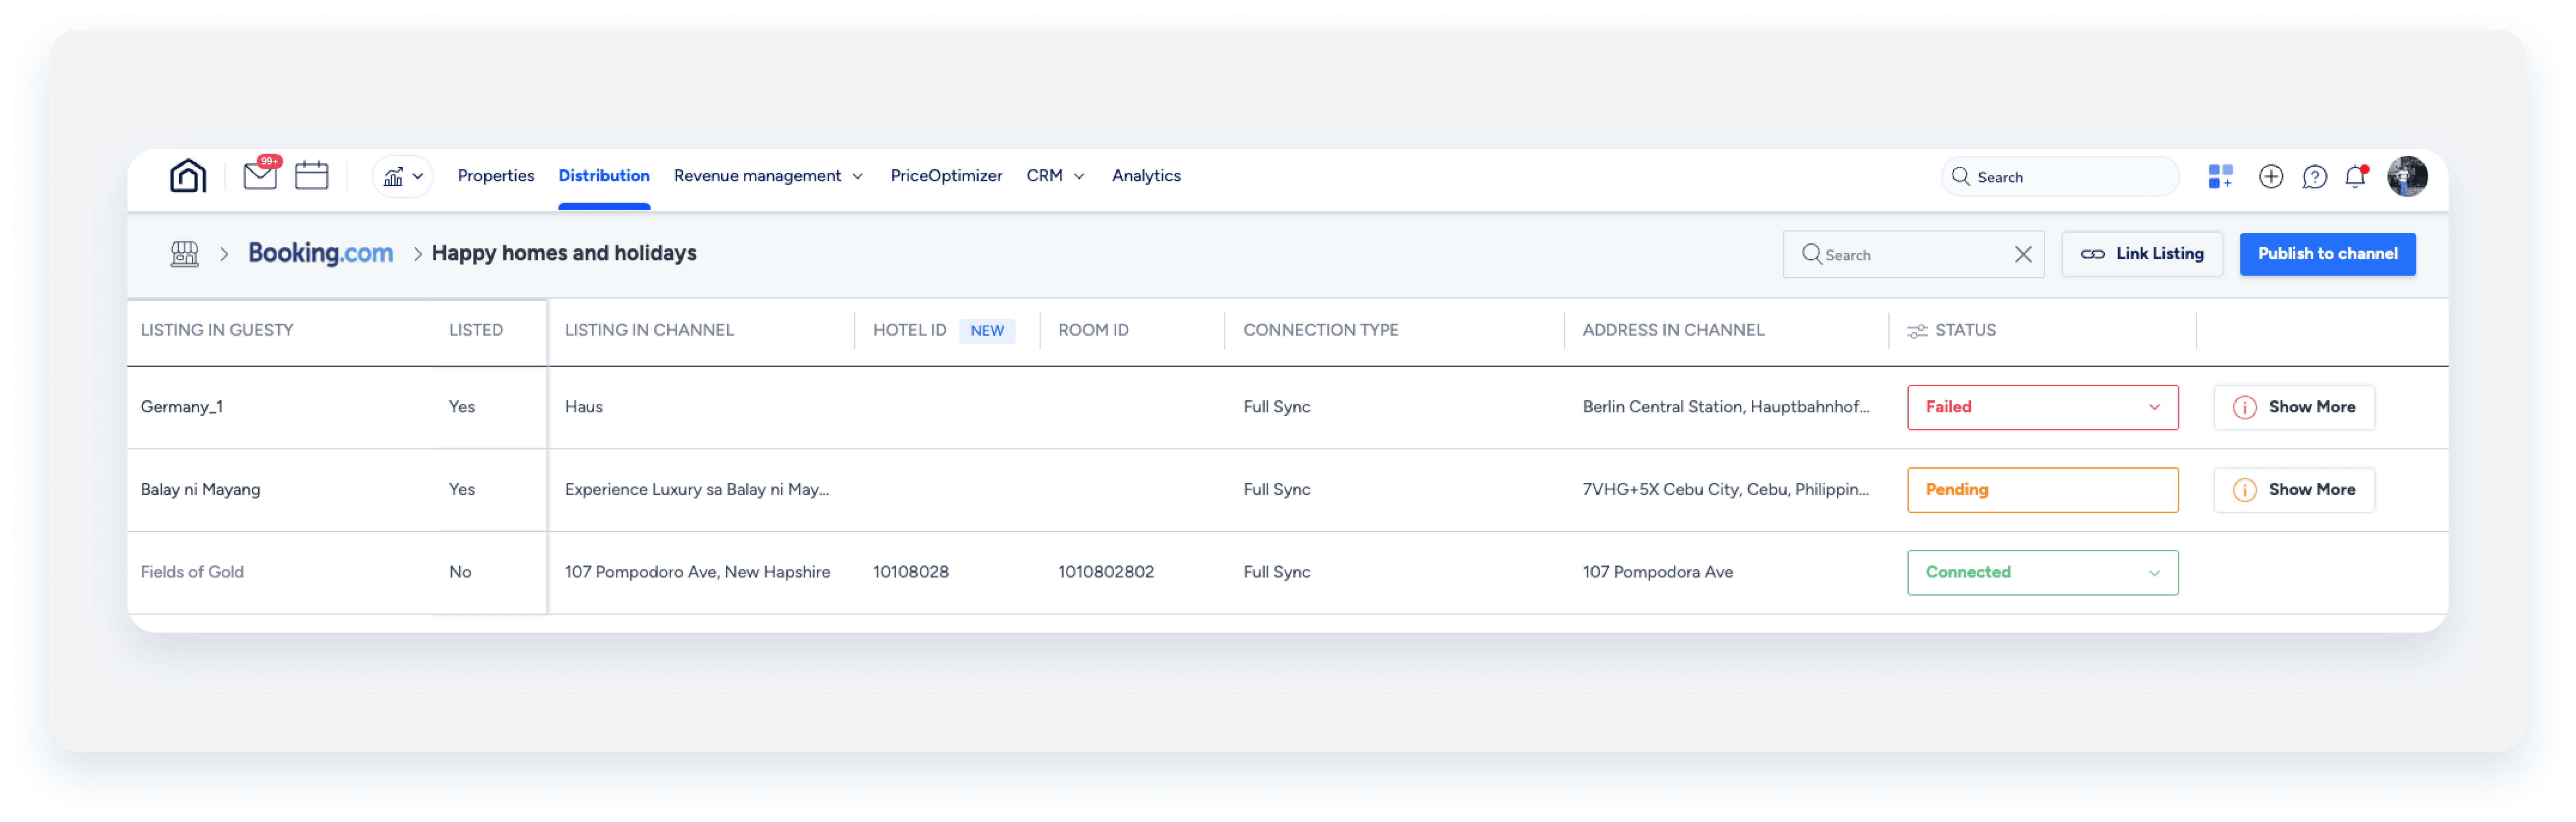
Task: Click the Guesty home logo icon
Action: [188, 176]
